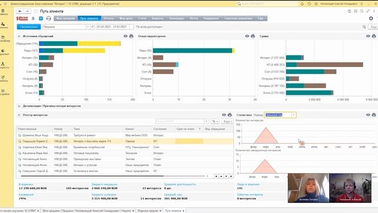The image size is (378, 213).
Task: Open the Ещё dropdown above the registry table
Action: tap(227, 121)
